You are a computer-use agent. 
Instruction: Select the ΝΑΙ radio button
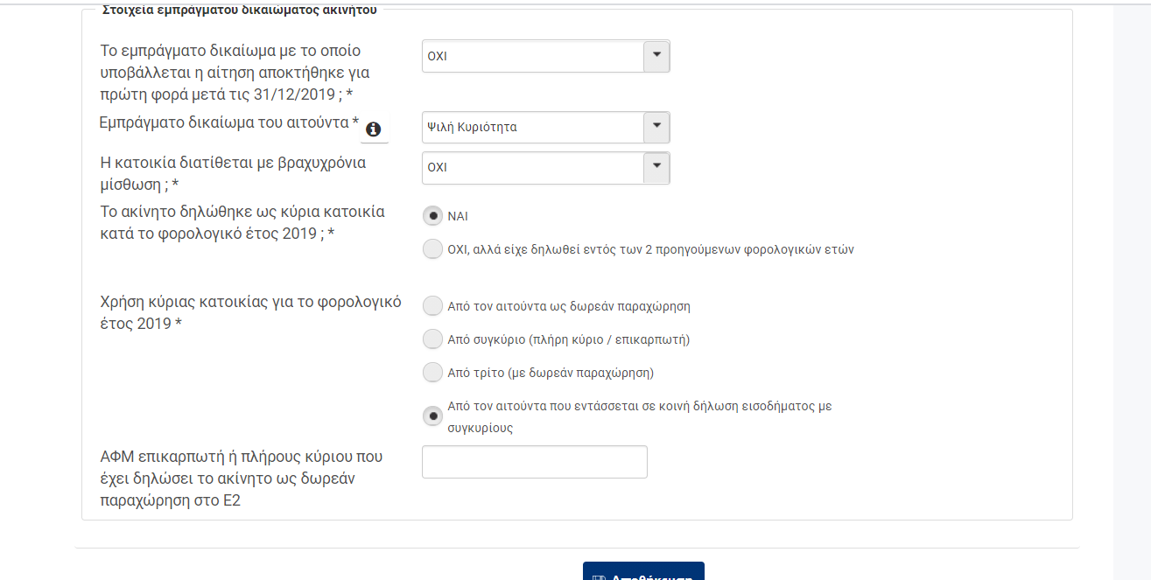[x=432, y=215]
